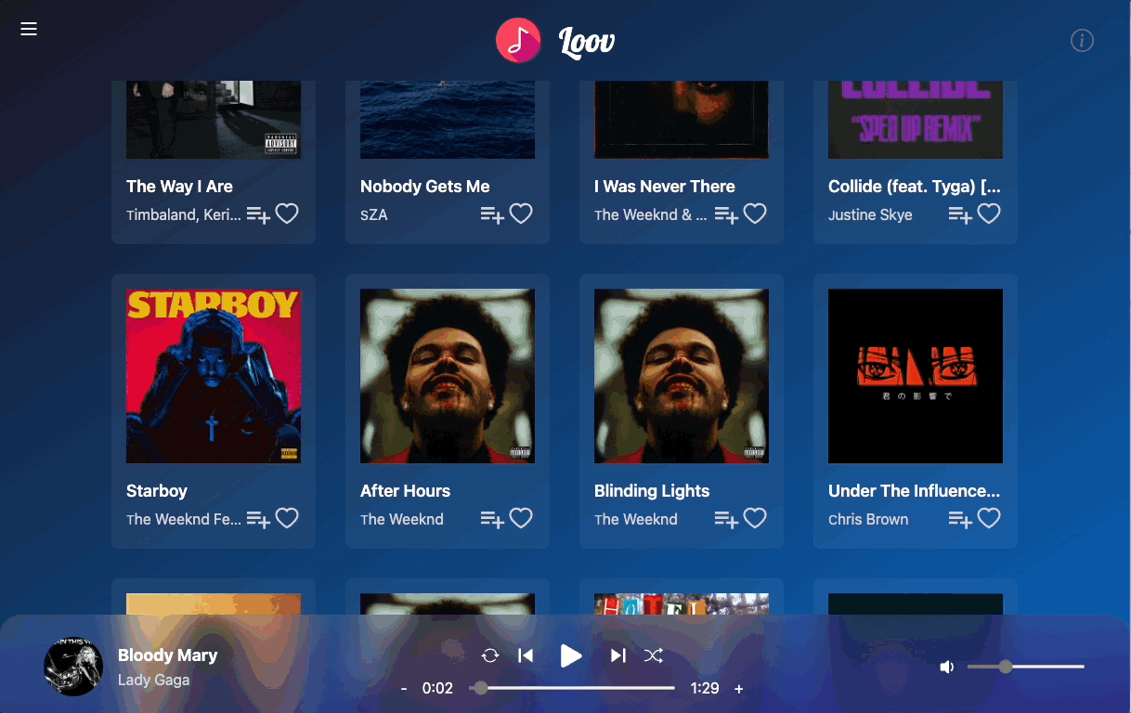Click the plus button beside track duration
This screenshot has width=1131, height=713.
tap(739, 689)
